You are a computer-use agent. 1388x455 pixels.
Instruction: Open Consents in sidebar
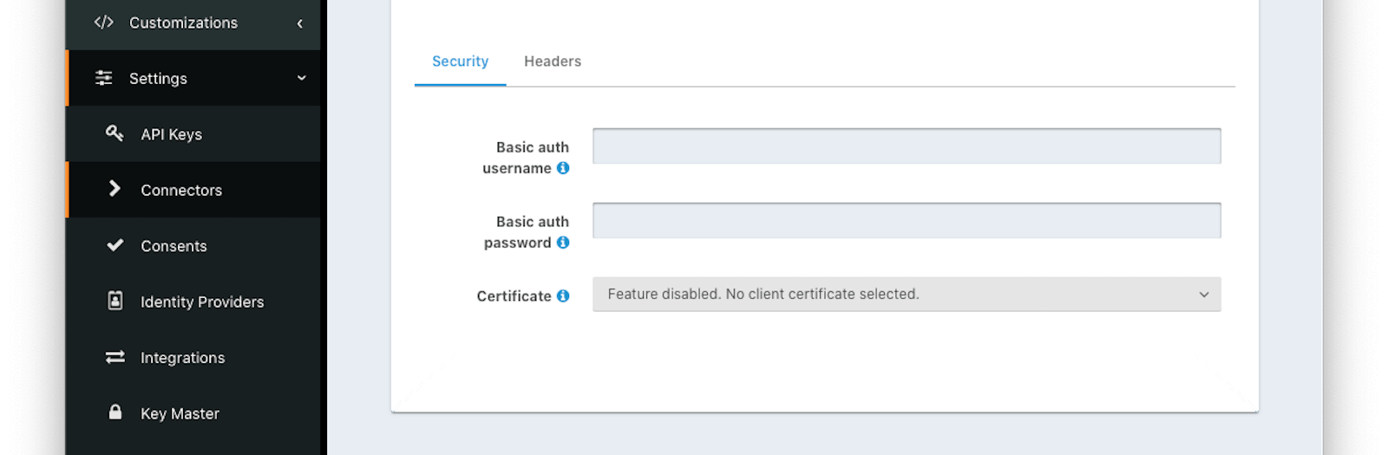[x=193, y=246]
